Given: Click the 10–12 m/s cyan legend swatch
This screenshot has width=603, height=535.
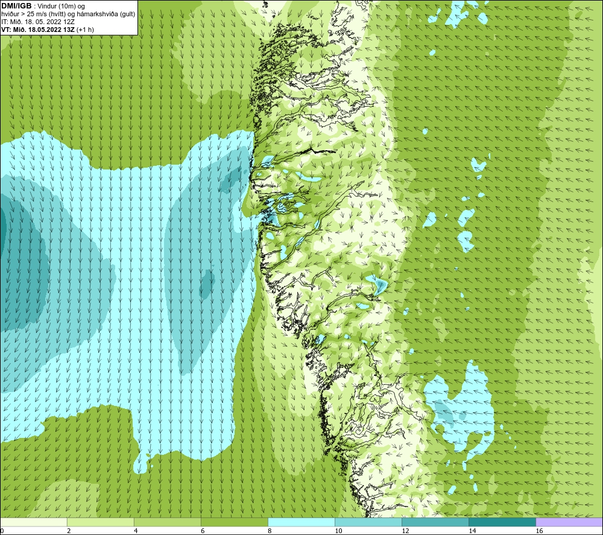Looking at the screenshot, I should 368,522.
